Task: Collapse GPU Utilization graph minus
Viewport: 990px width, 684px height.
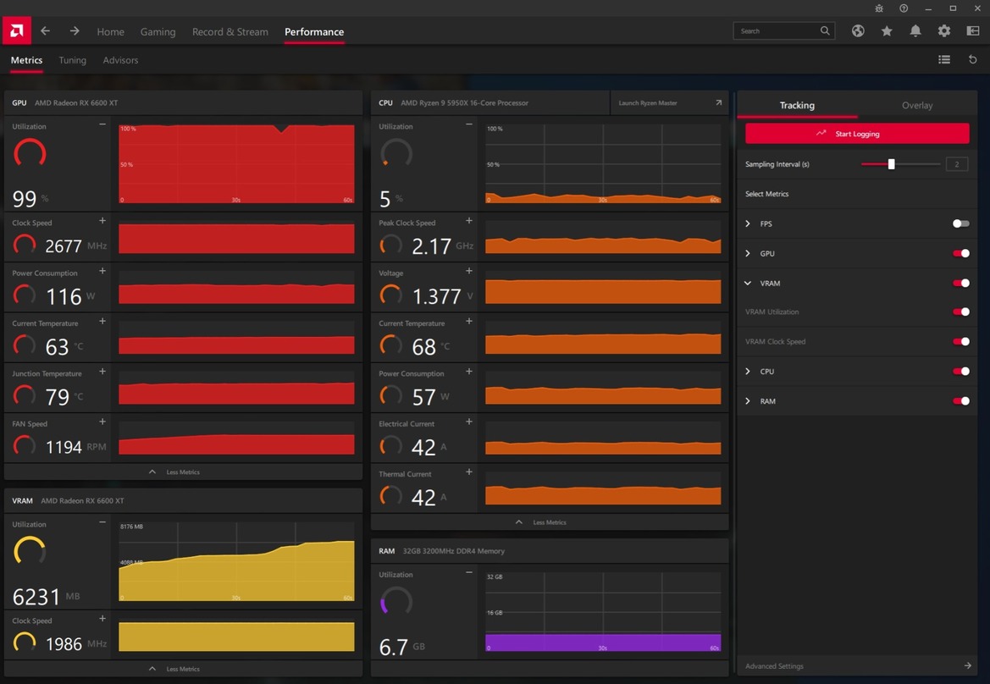Action: click(x=102, y=125)
